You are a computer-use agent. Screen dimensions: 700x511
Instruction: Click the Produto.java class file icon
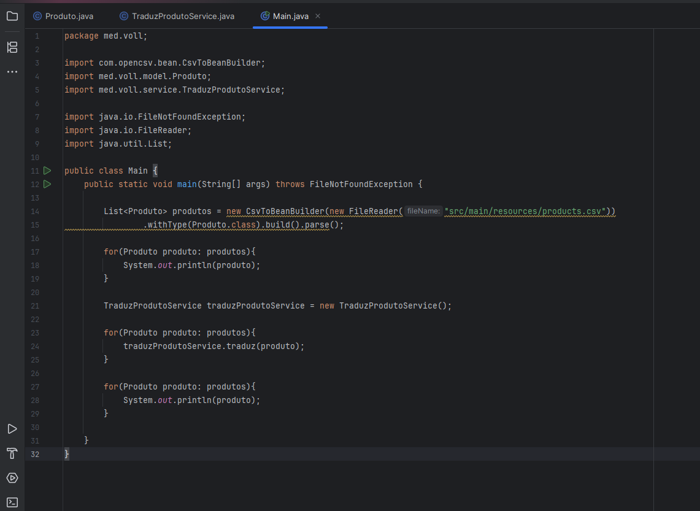point(37,16)
